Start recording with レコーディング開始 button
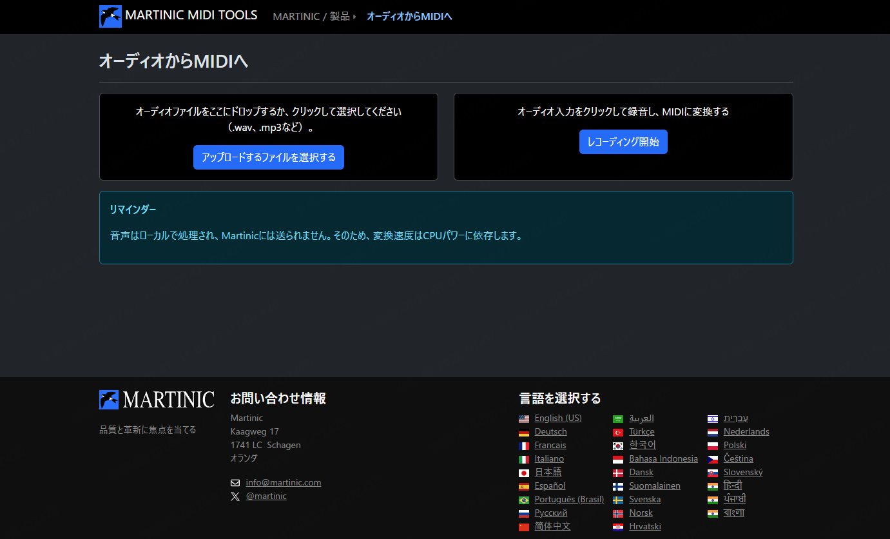The image size is (890, 539). coord(623,142)
